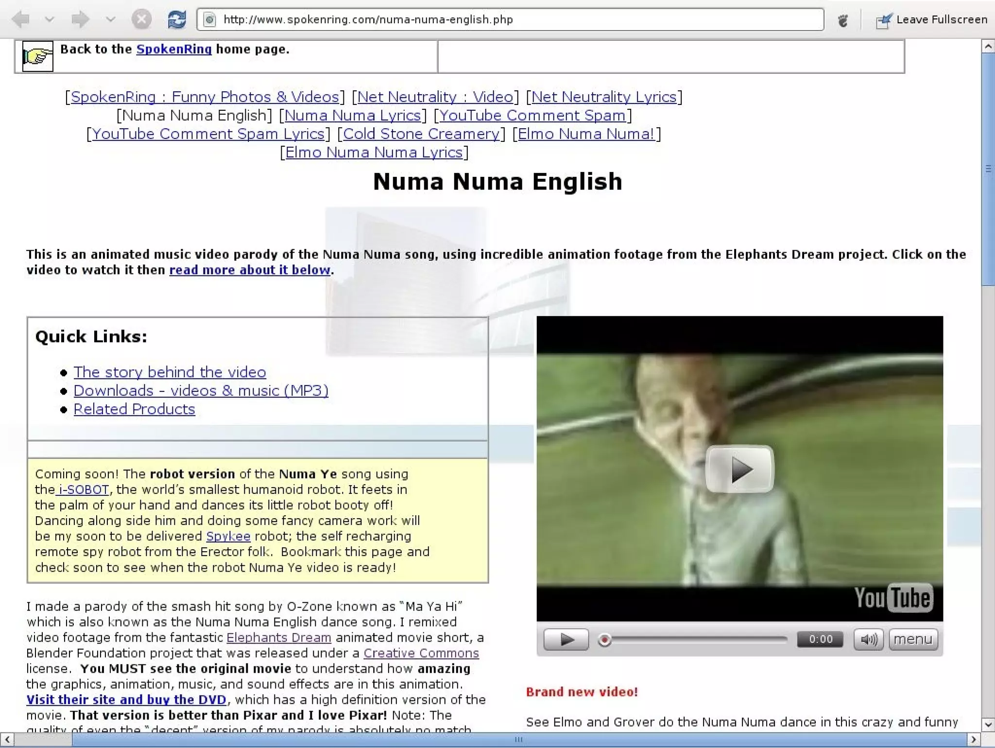Click the browser forward arrow button
Image resolution: width=995 pixels, height=748 pixels.
[x=80, y=19]
